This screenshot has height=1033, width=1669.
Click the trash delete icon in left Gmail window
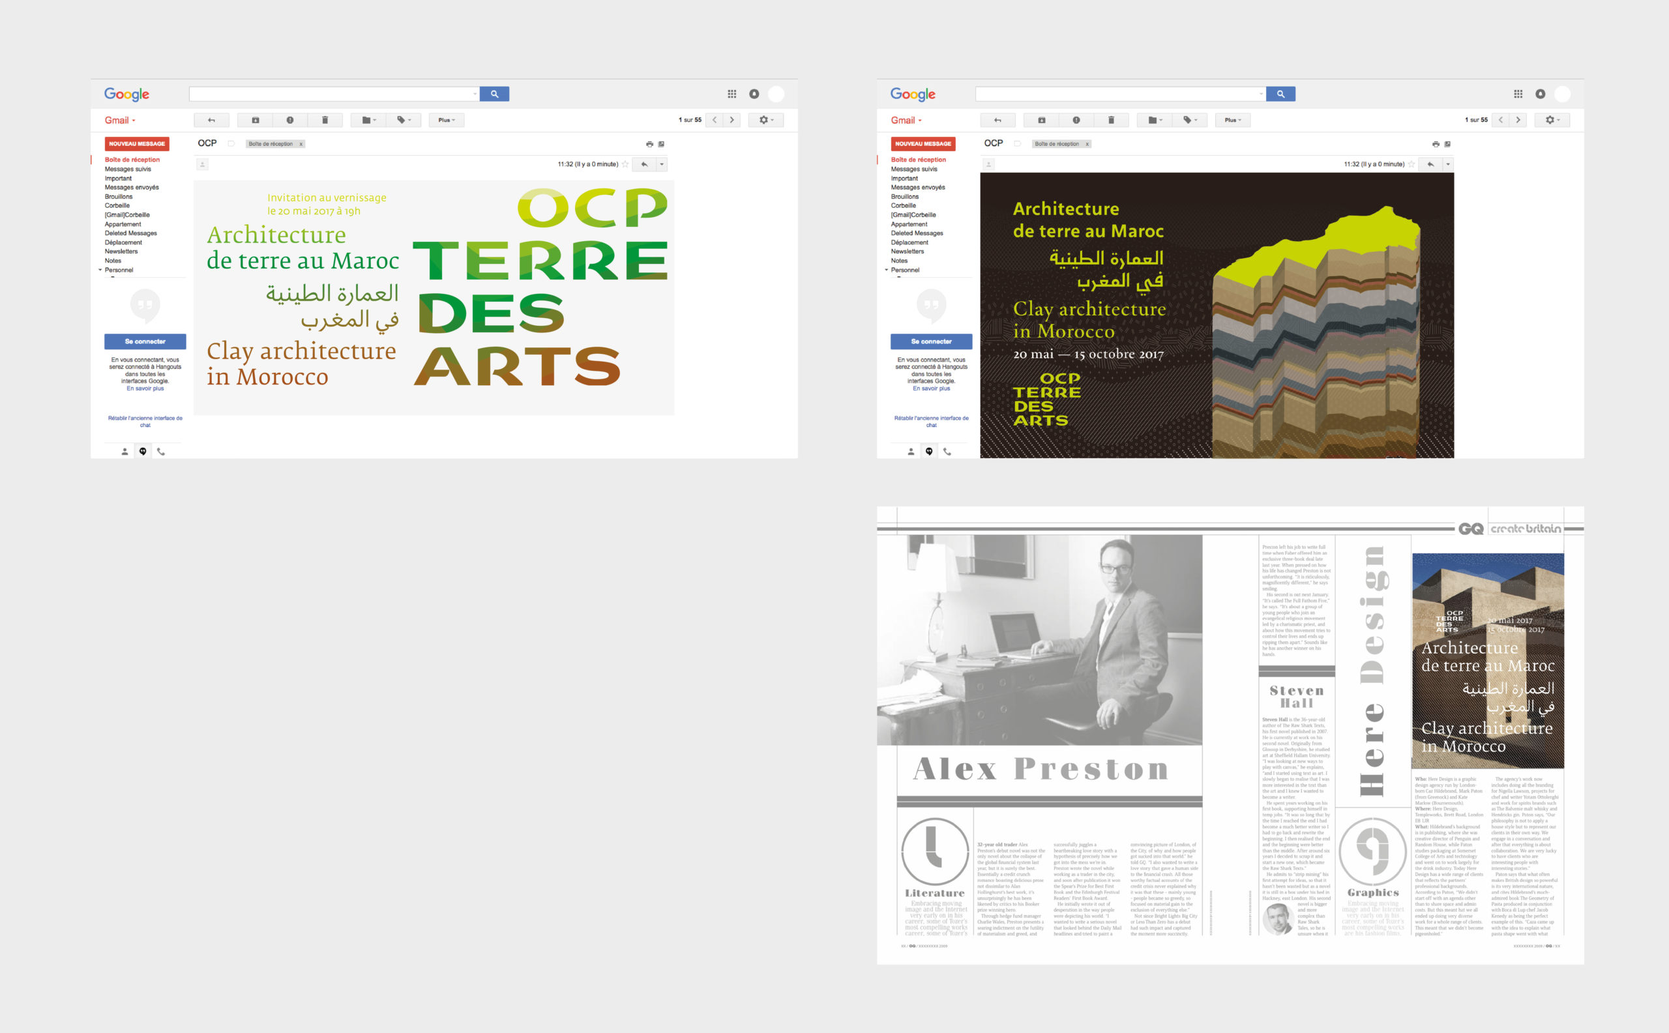[325, 120]
